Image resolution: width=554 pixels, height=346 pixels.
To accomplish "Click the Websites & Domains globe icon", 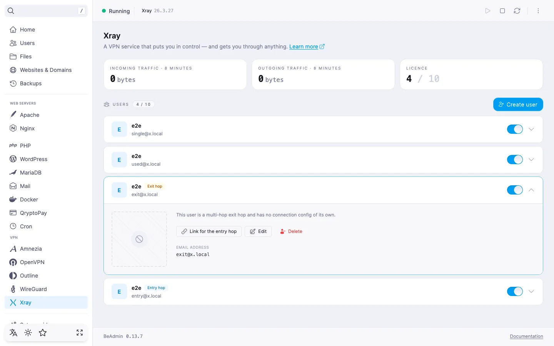I will [x=13, y=70].
